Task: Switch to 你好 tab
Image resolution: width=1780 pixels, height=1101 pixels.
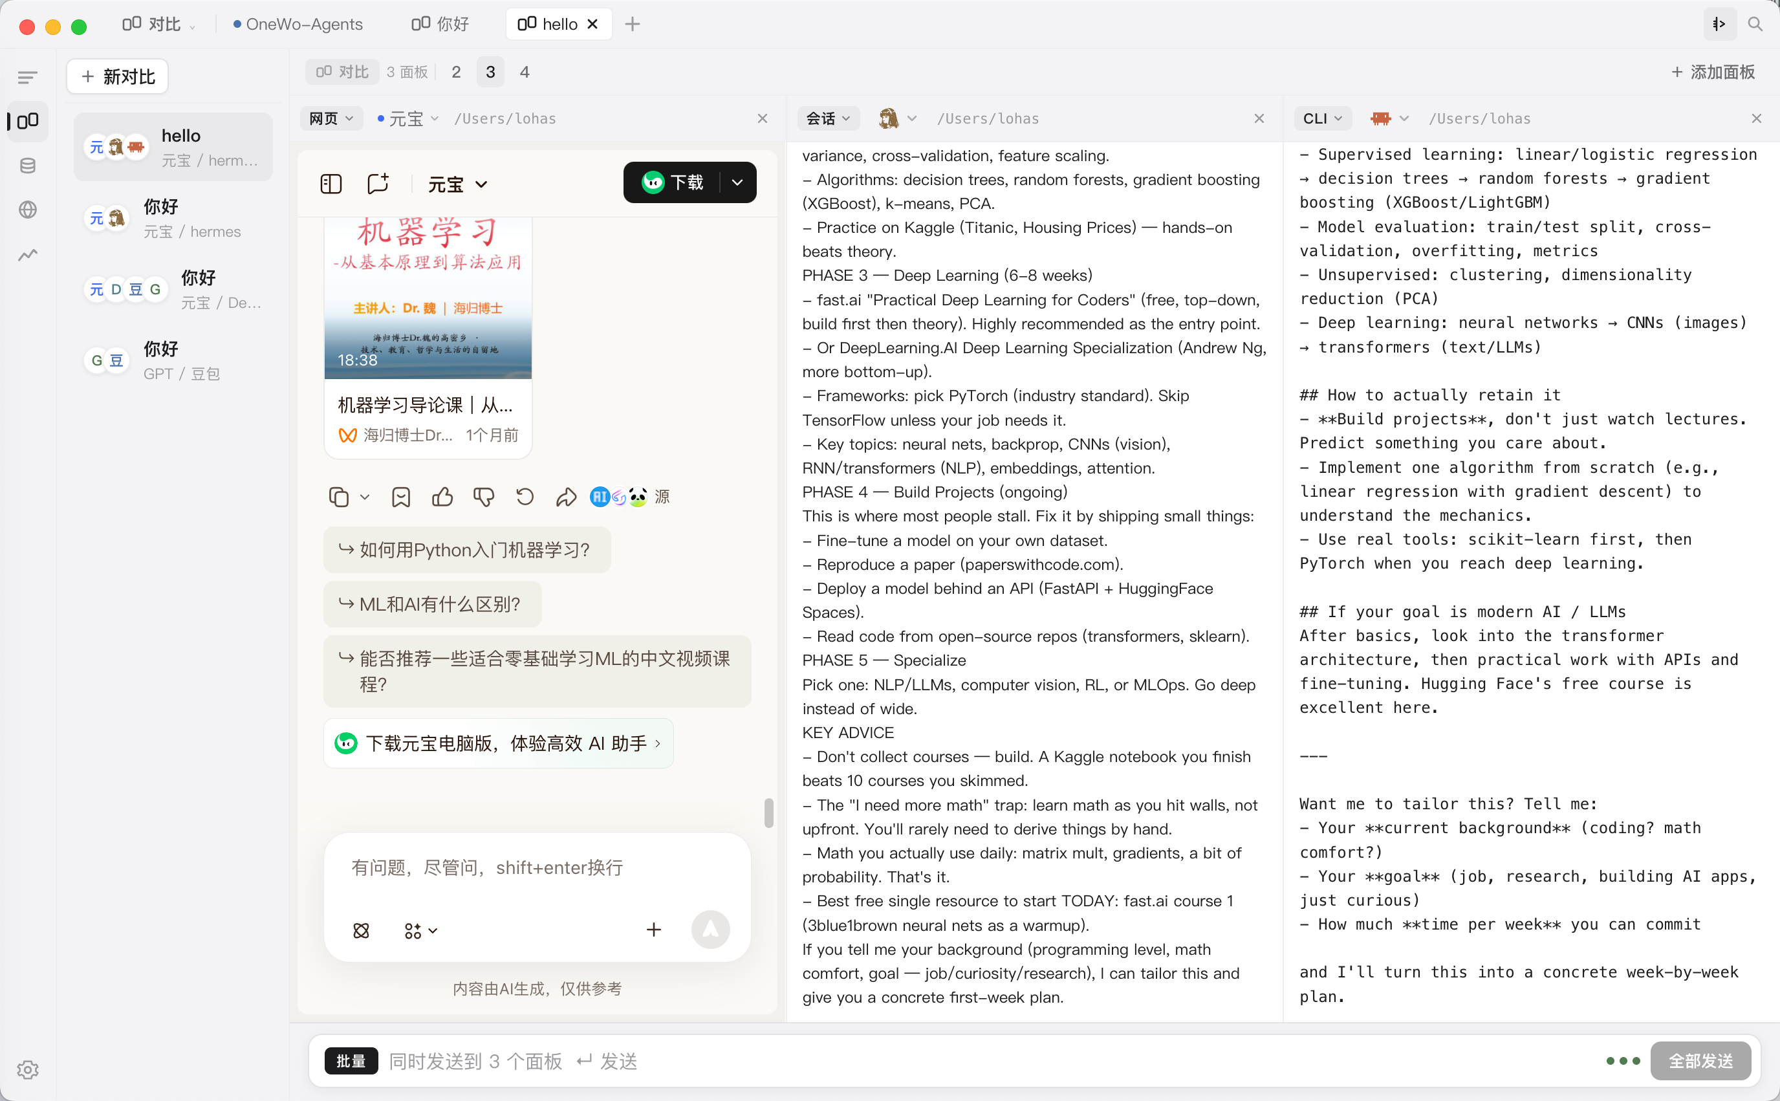Action: click(x=440, y=24)
